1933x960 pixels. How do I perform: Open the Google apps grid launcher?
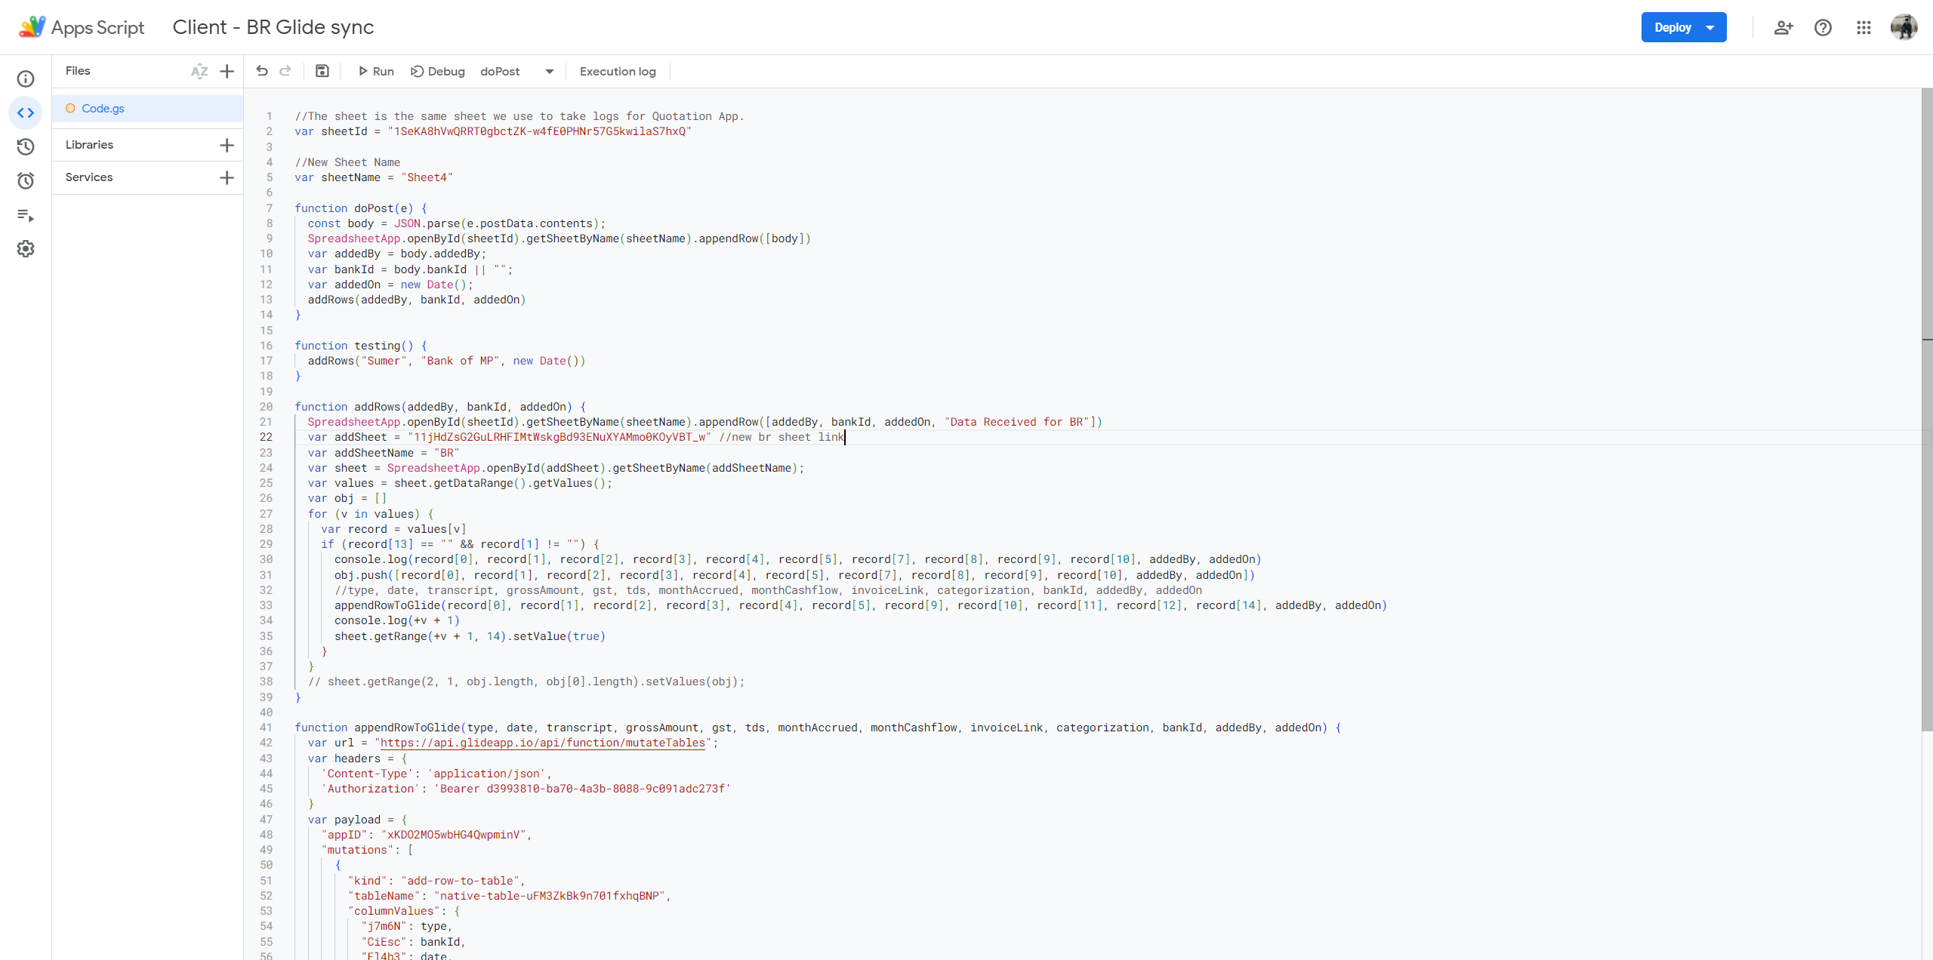tap(1864, 28)
